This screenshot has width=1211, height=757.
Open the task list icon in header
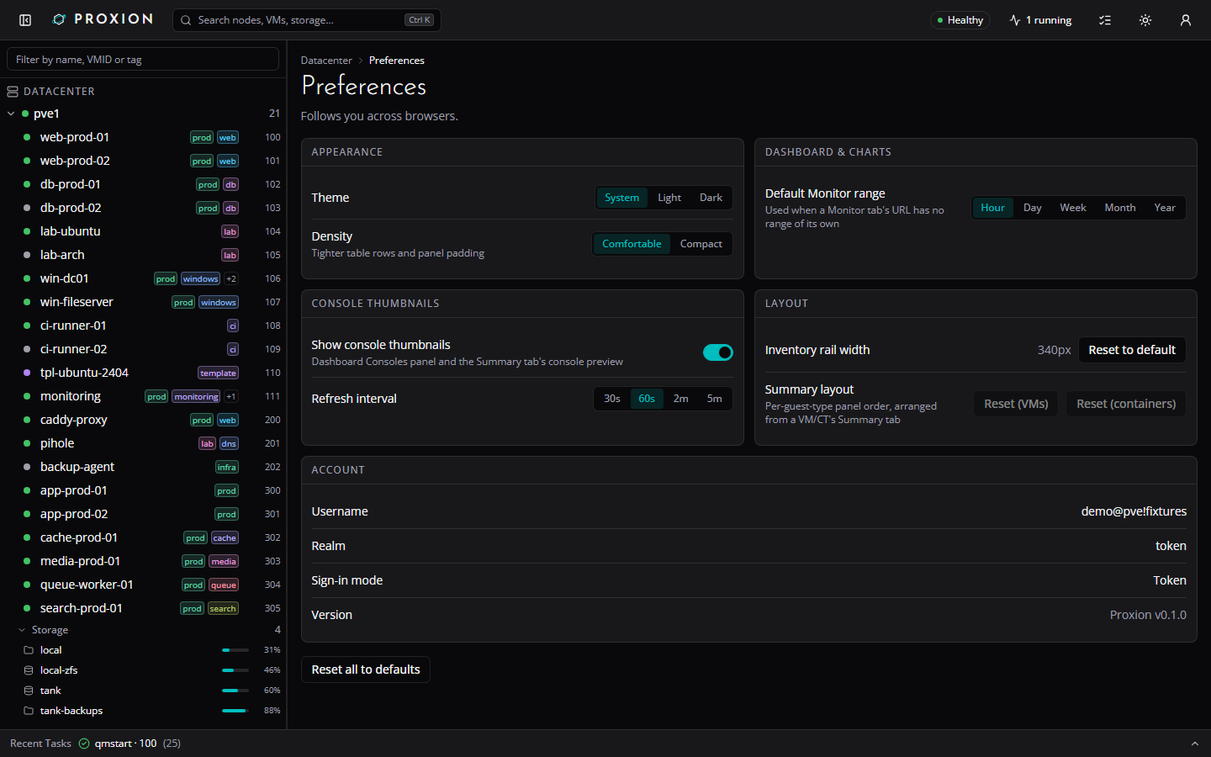tap(1105, 20)
